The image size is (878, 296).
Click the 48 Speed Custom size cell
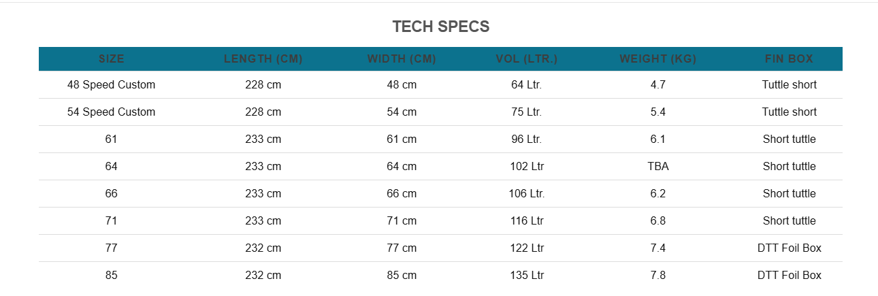(x=112, y=85)
